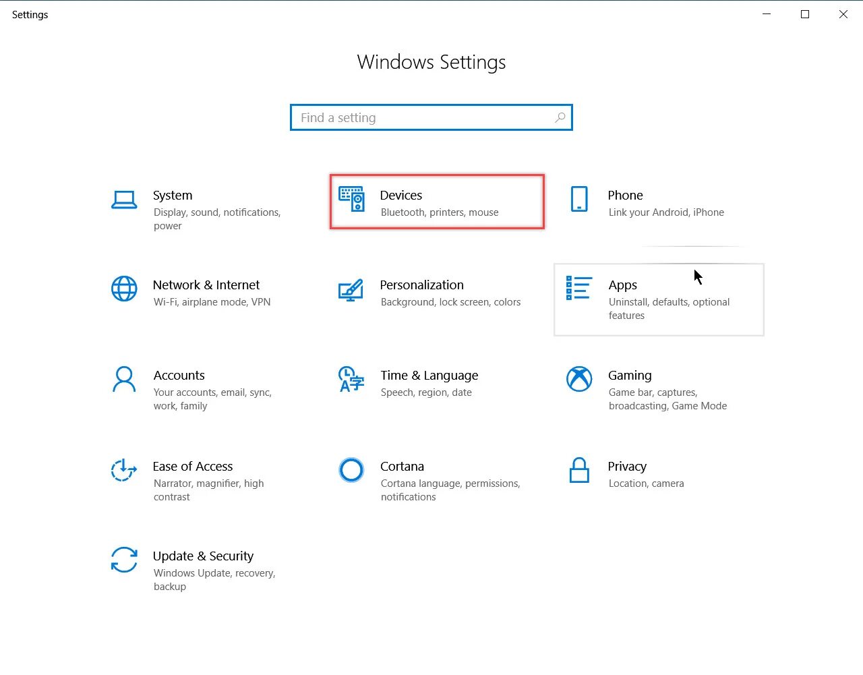The width and height of the screenshot is (863, 675).
Task: Open the Apps category title
Action: (623, 285)
